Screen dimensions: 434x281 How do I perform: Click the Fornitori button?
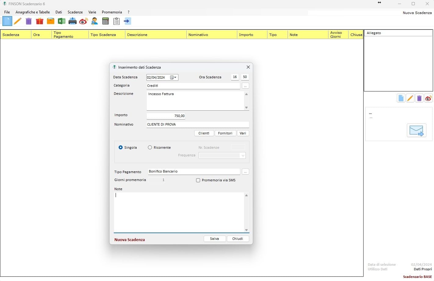(225, 133)
